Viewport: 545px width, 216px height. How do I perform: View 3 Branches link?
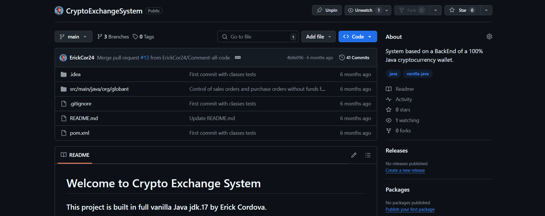tap(113, 37)
